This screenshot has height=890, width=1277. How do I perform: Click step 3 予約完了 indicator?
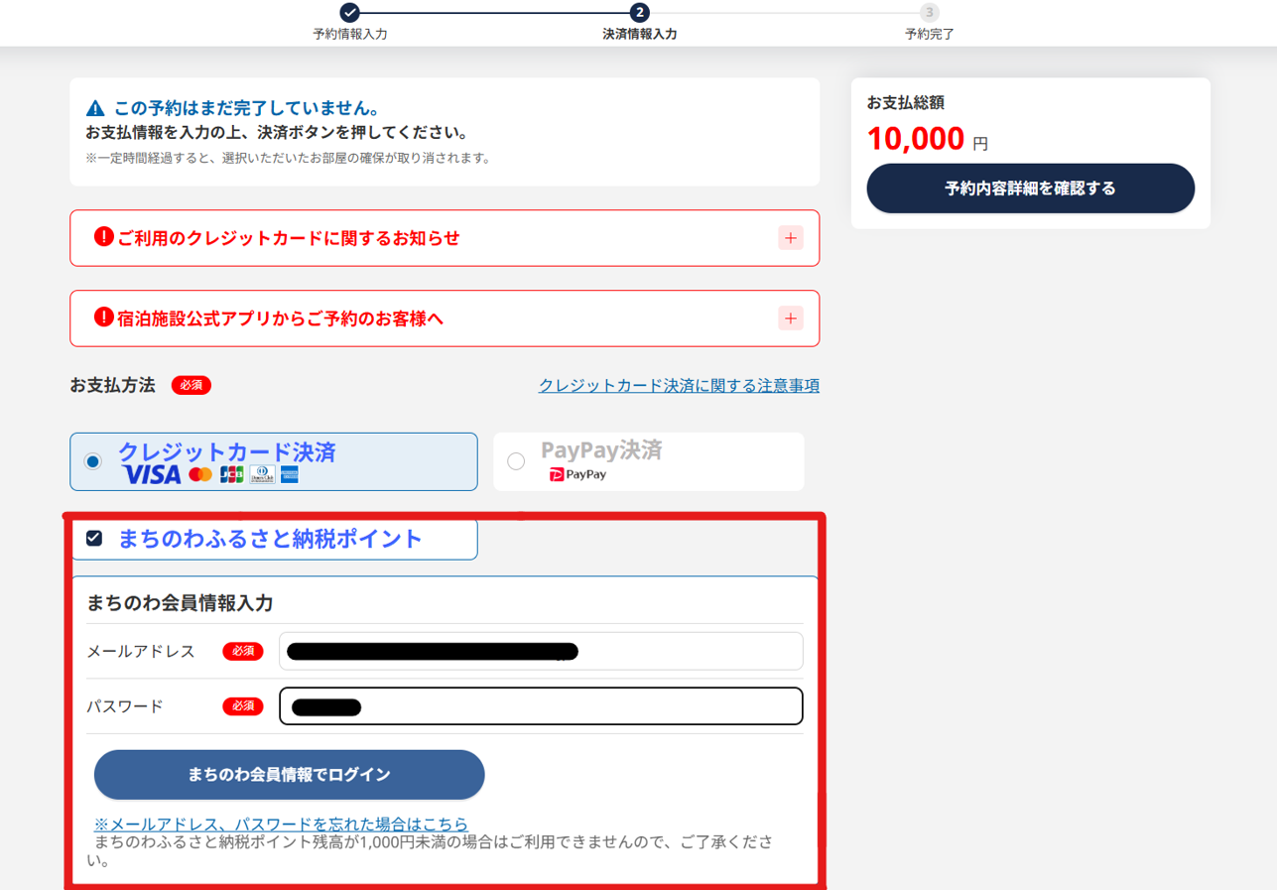[x=929, y=12]
